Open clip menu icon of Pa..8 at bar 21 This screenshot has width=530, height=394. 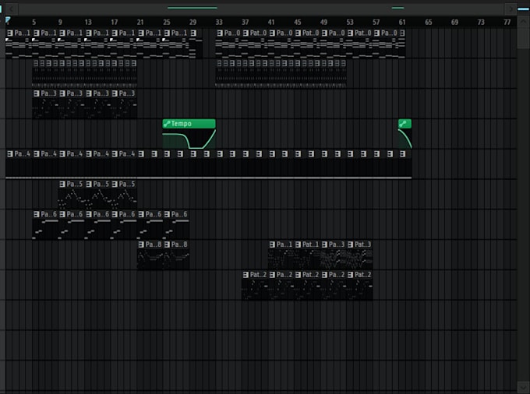click(141, 244)
